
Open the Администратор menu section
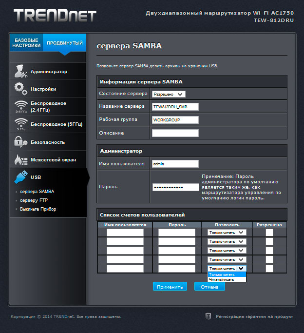click(x=48, y=71)
